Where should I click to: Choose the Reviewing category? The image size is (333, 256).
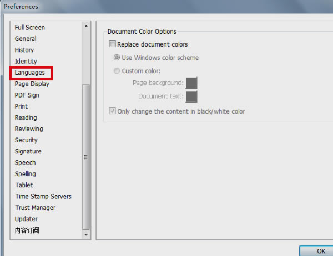tap(29, 129)
